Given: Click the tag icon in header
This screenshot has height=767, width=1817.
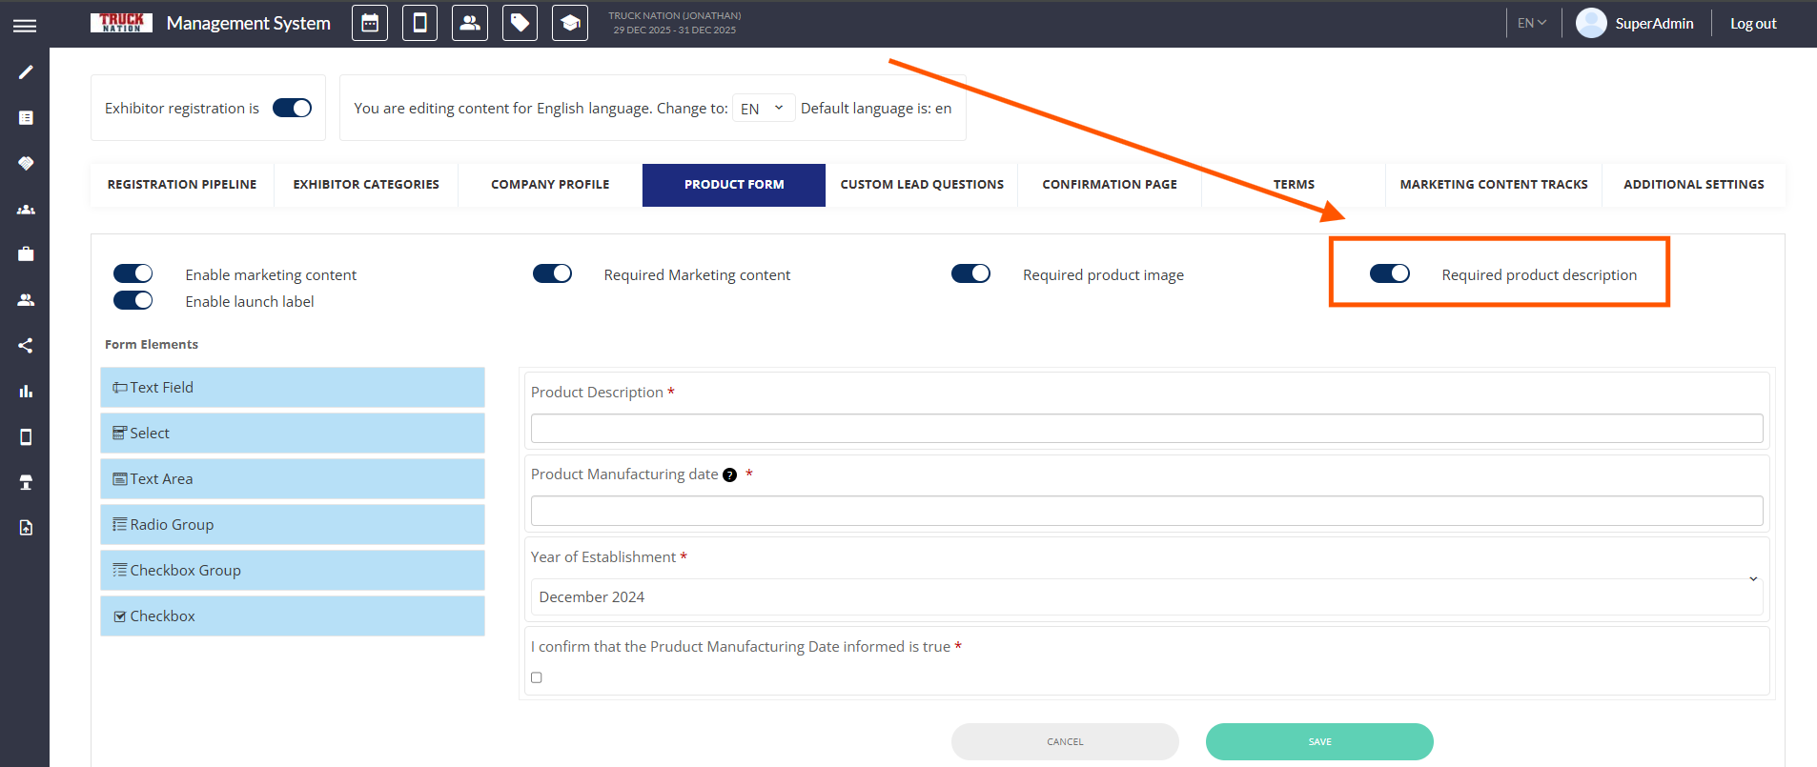Looking at the screenshot, I should coord(520,23).
